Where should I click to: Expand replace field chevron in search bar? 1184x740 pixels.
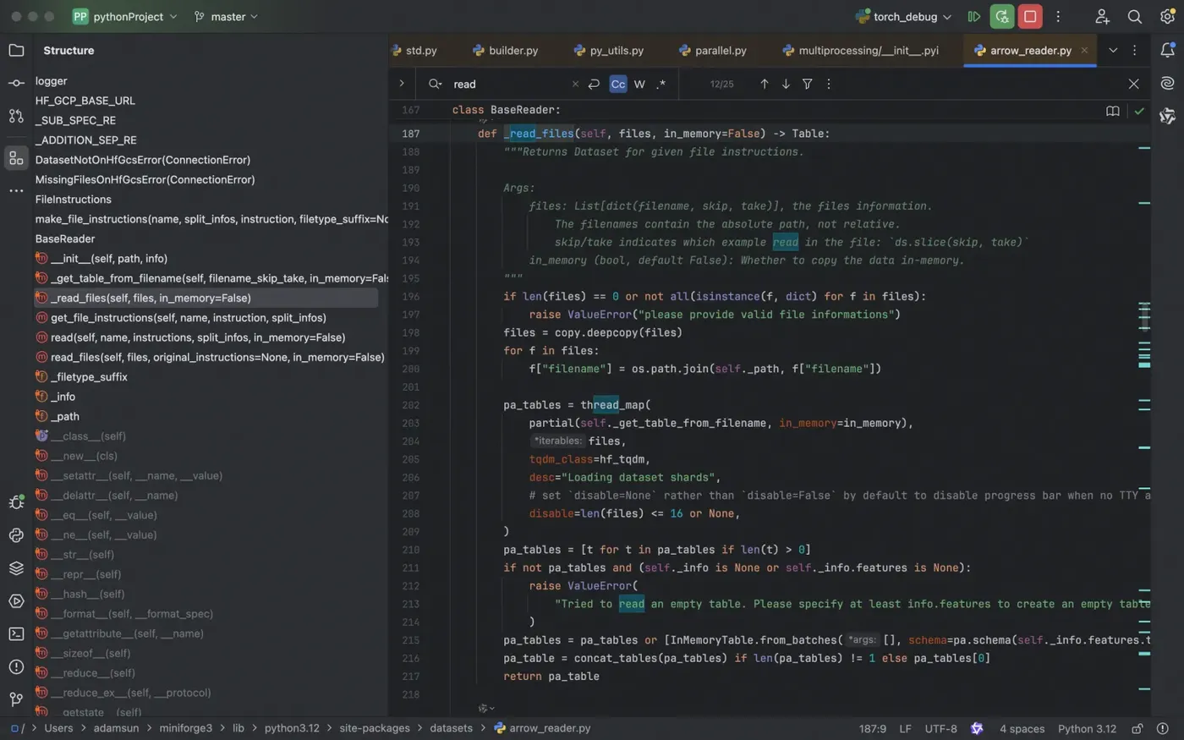pyautogui.click(x=402, y=84)
